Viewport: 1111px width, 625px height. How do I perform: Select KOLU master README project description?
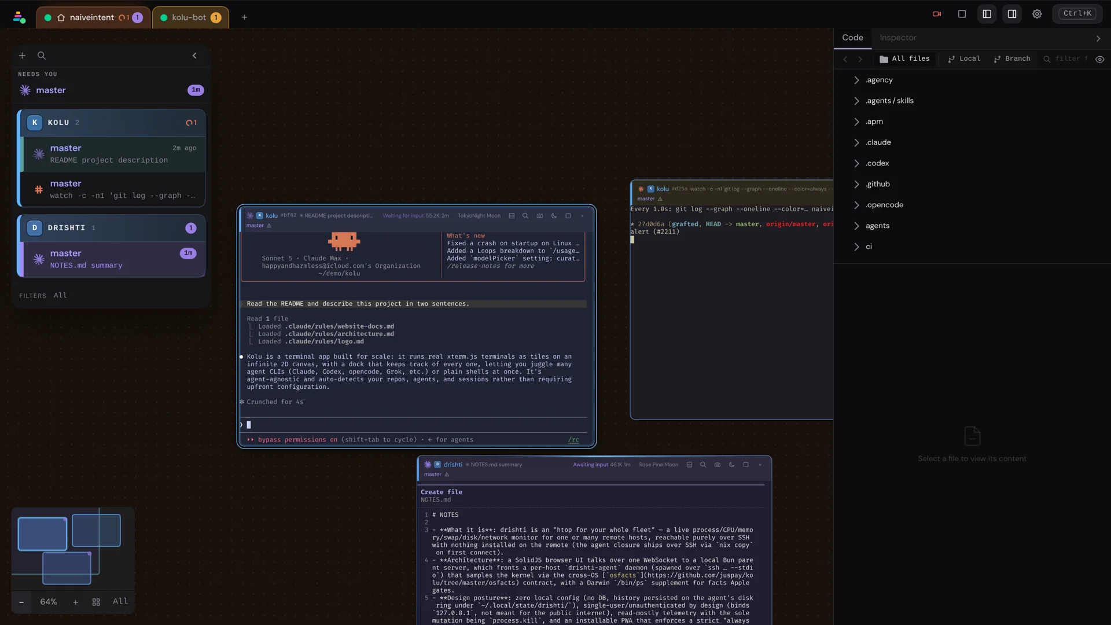click(x=113, y=154)
